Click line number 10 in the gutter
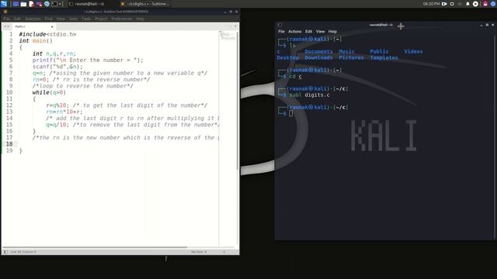The image size is (497, 279). click(x=9, y=92)
